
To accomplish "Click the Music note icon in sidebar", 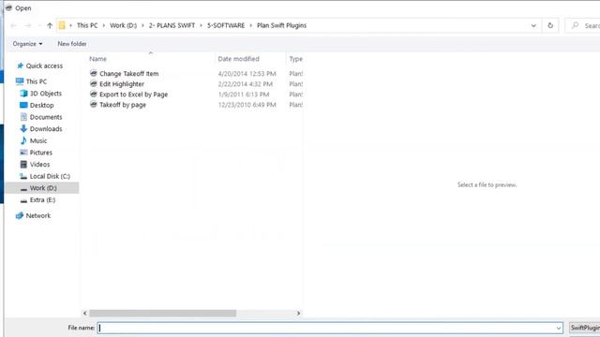I will (x=23, y=140).
